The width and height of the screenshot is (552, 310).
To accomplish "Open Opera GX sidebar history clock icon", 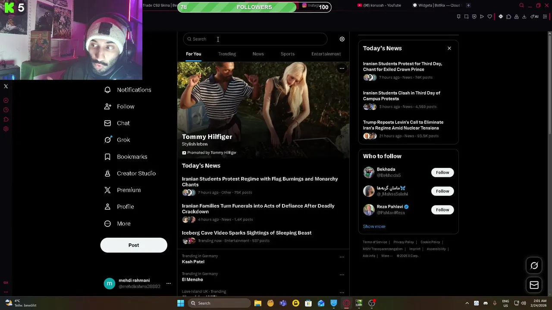I will [x=6, y=110].
